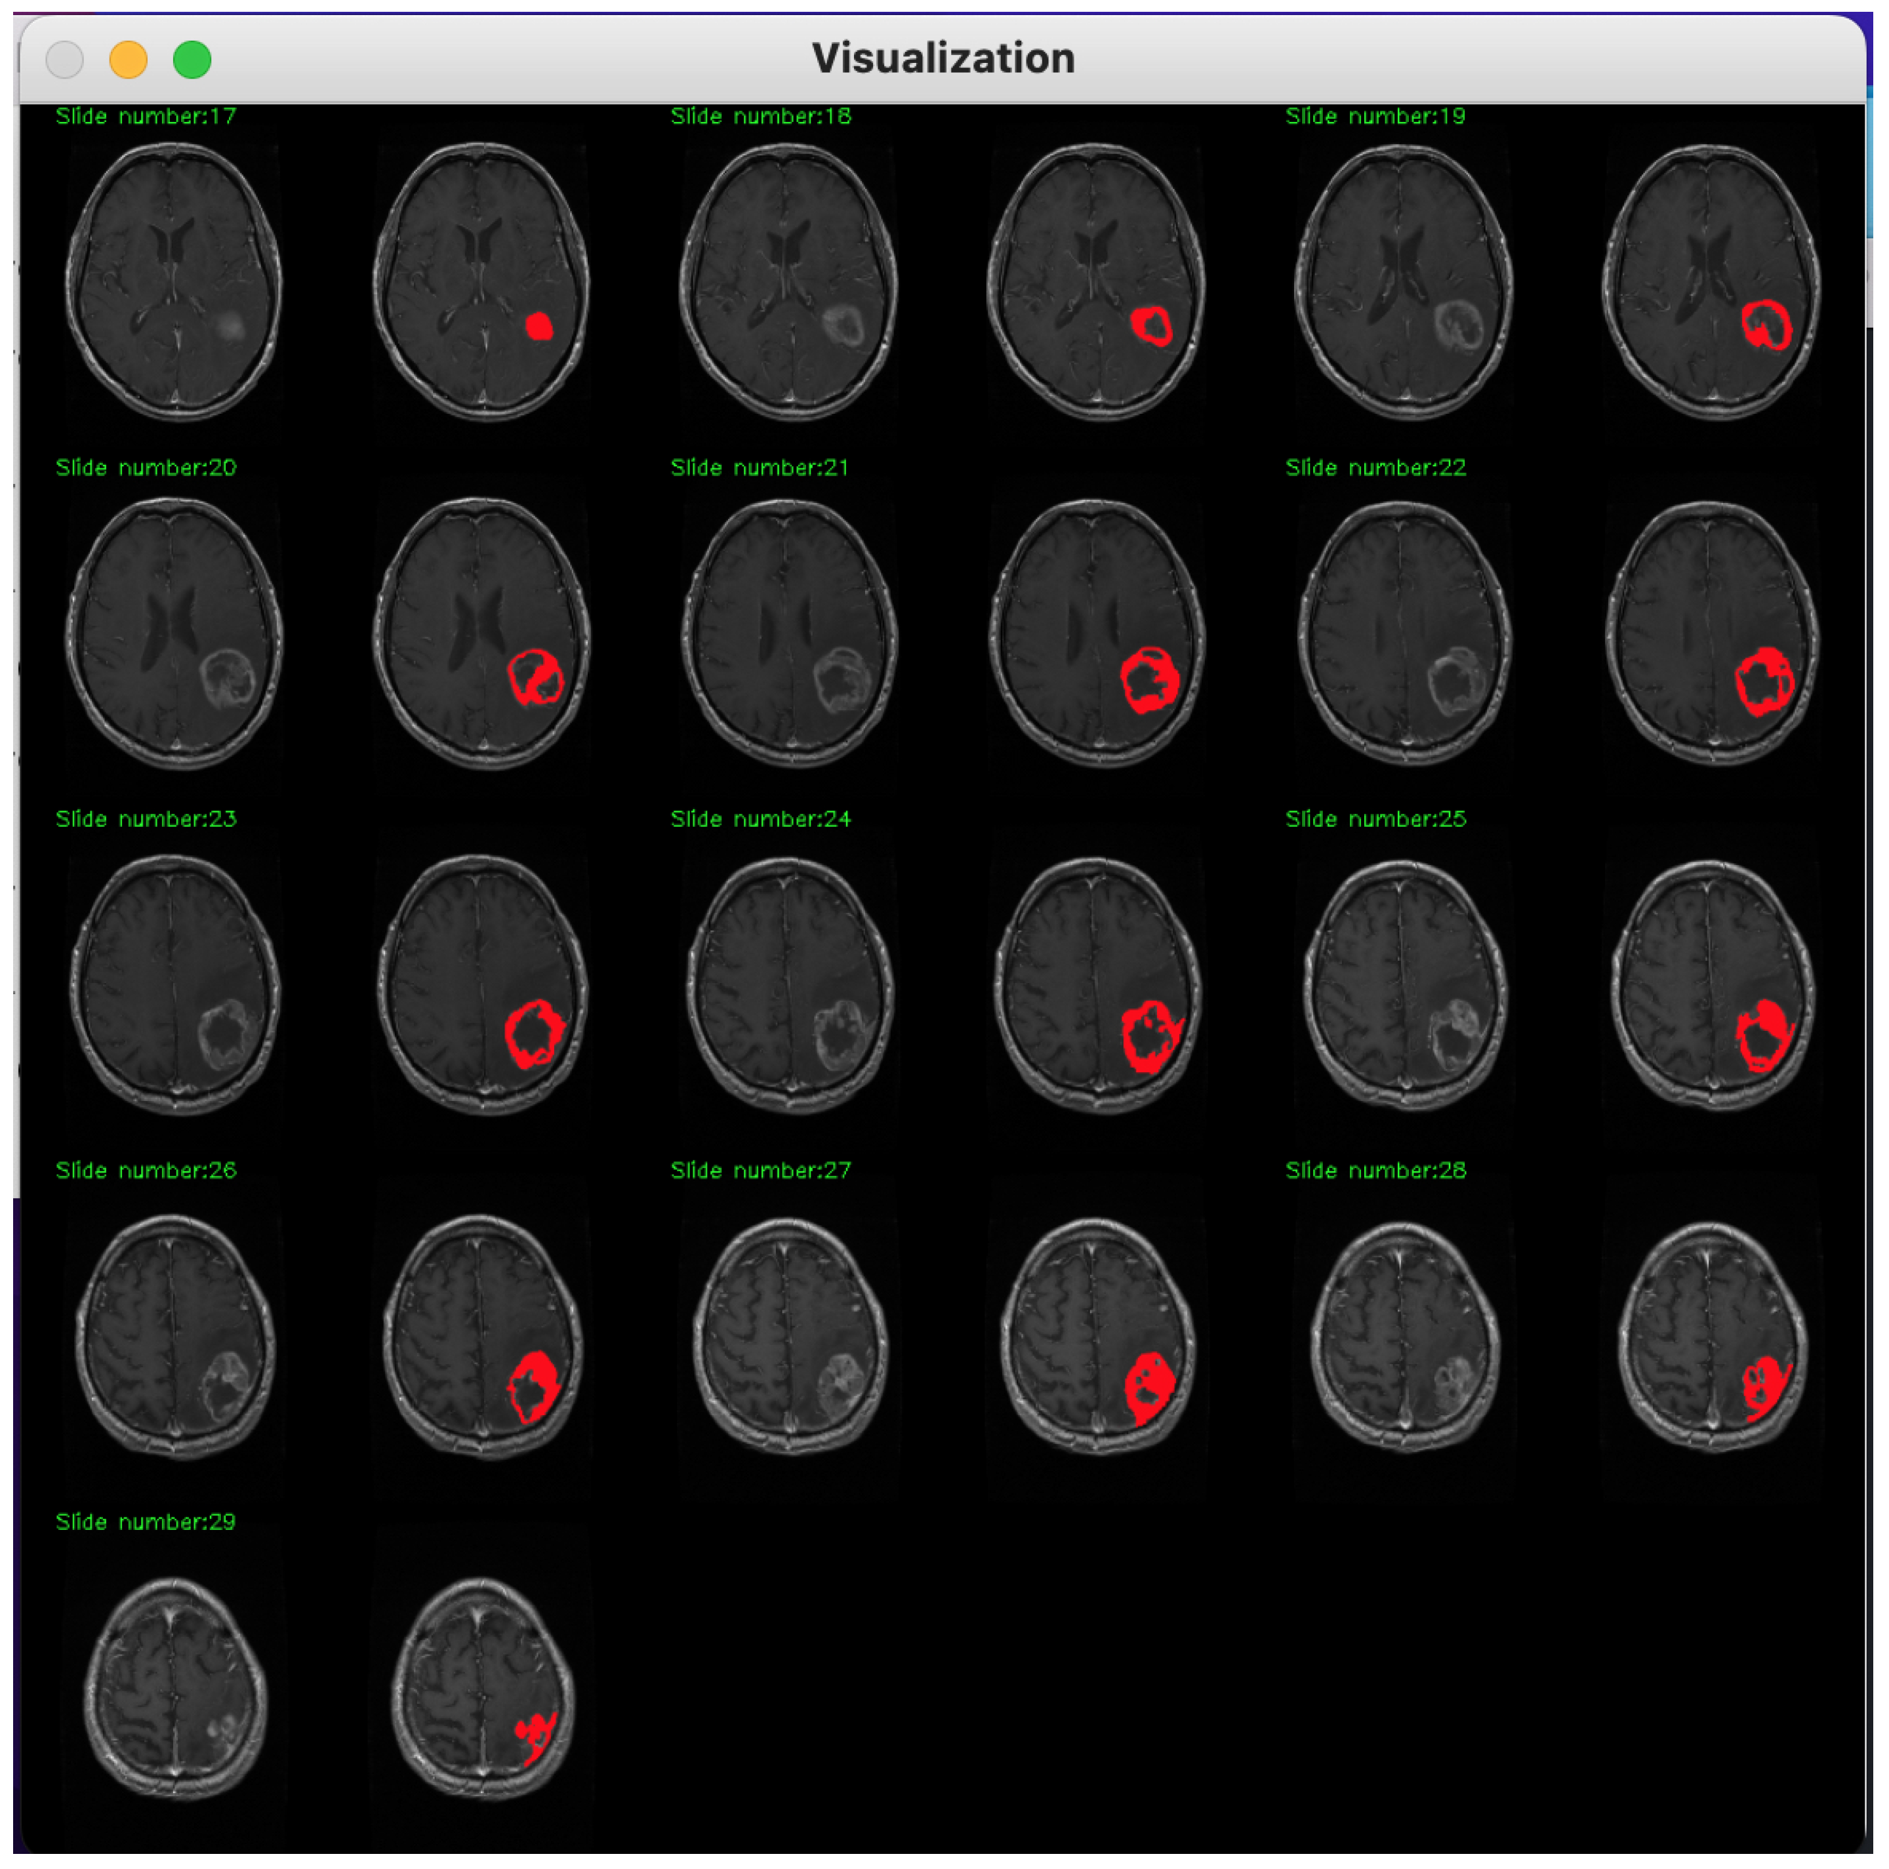This screenshot has height=1869, width=1889.
Task: Click the segmented red-mask MRI of slide 27
Action: coord(1097,1336)
